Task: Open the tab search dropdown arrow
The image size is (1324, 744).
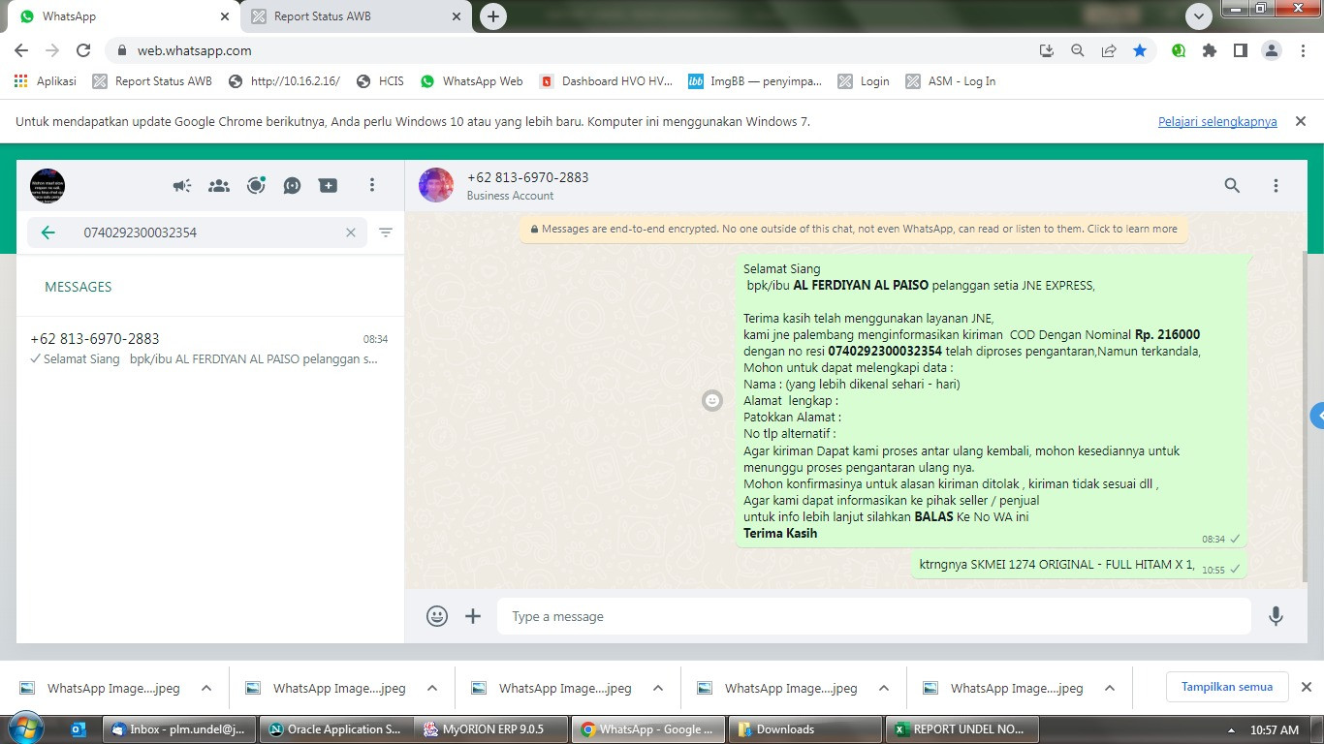Action: click(x=1199, y=16)
